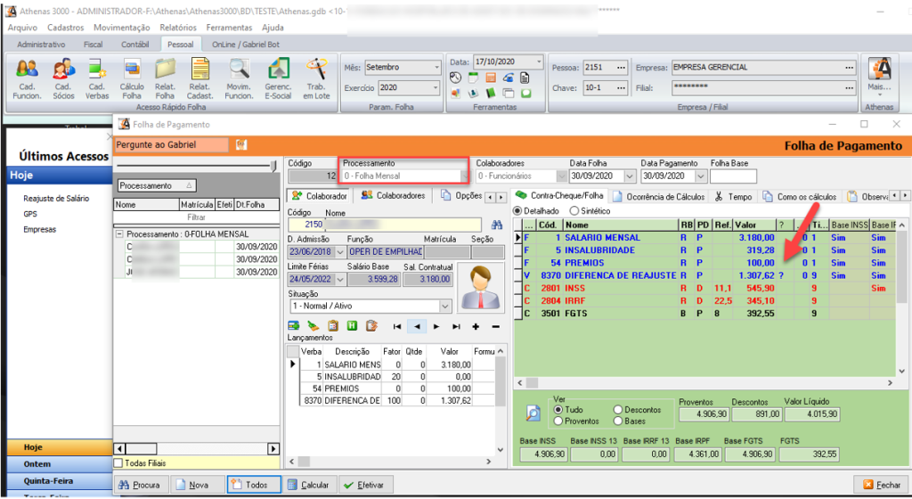Click the blue telephone icon in Ferramentas
The height and width of the screenshot is (499, 912).
tap(509, 78)
